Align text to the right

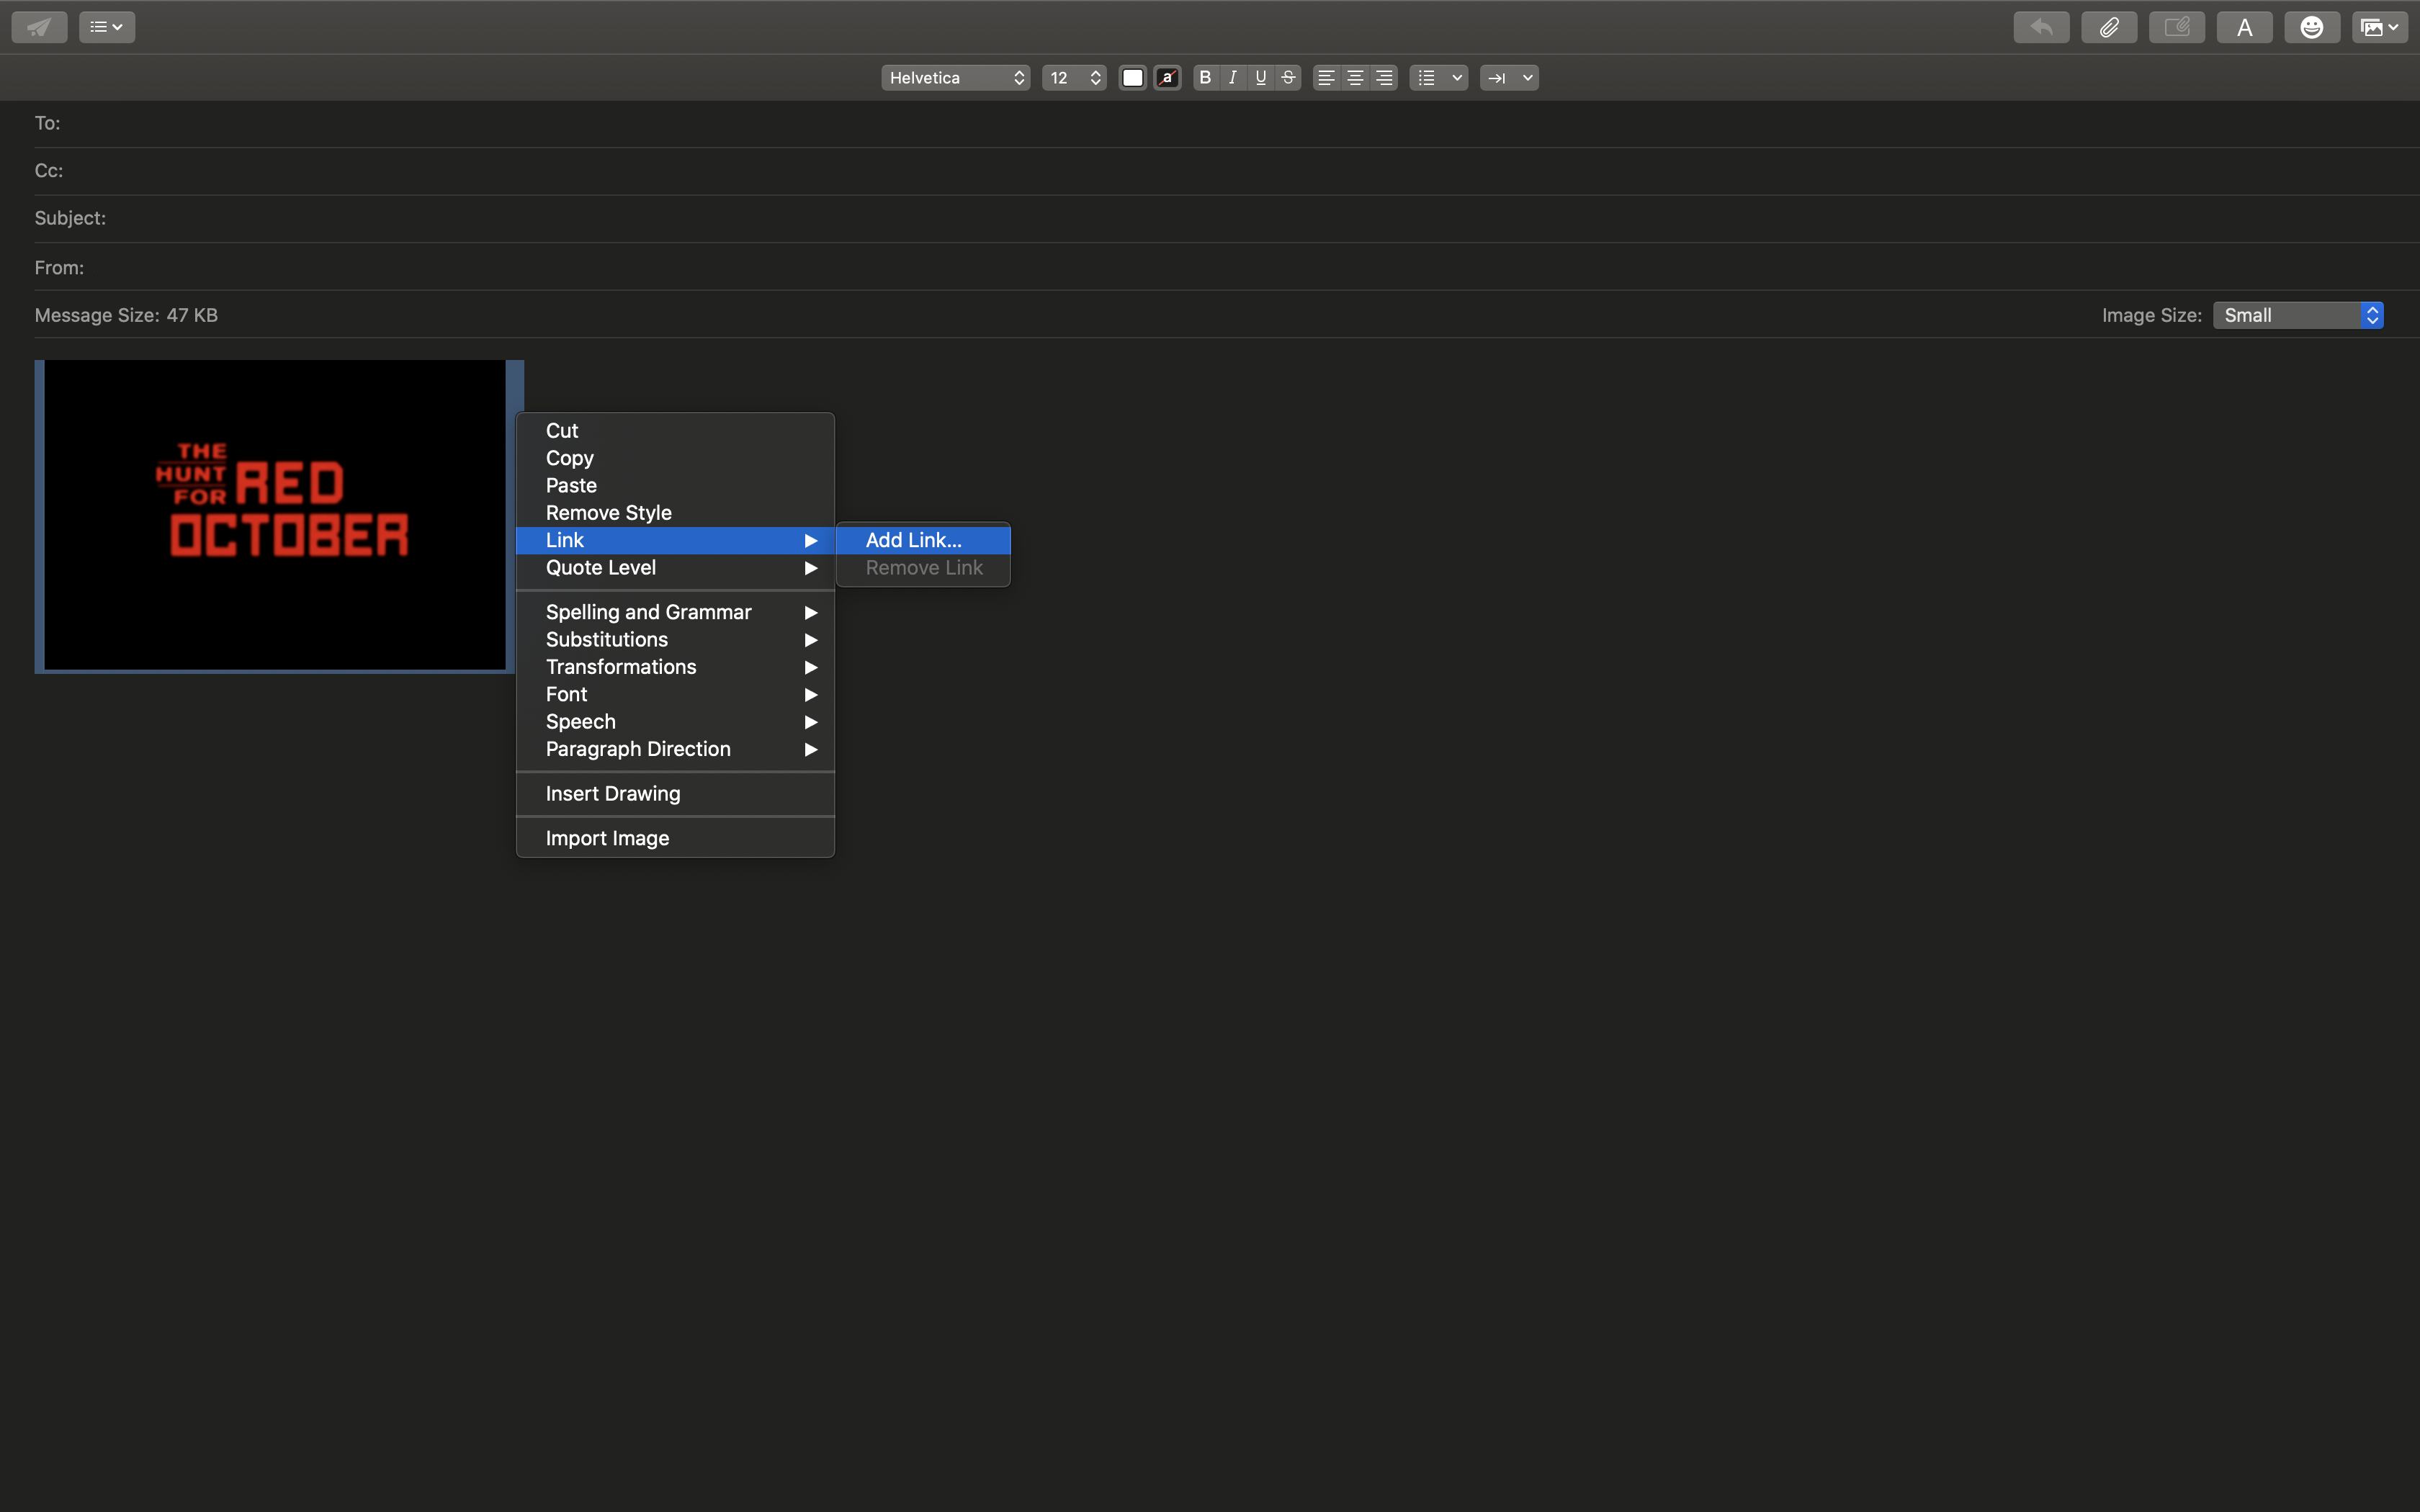1384,78
